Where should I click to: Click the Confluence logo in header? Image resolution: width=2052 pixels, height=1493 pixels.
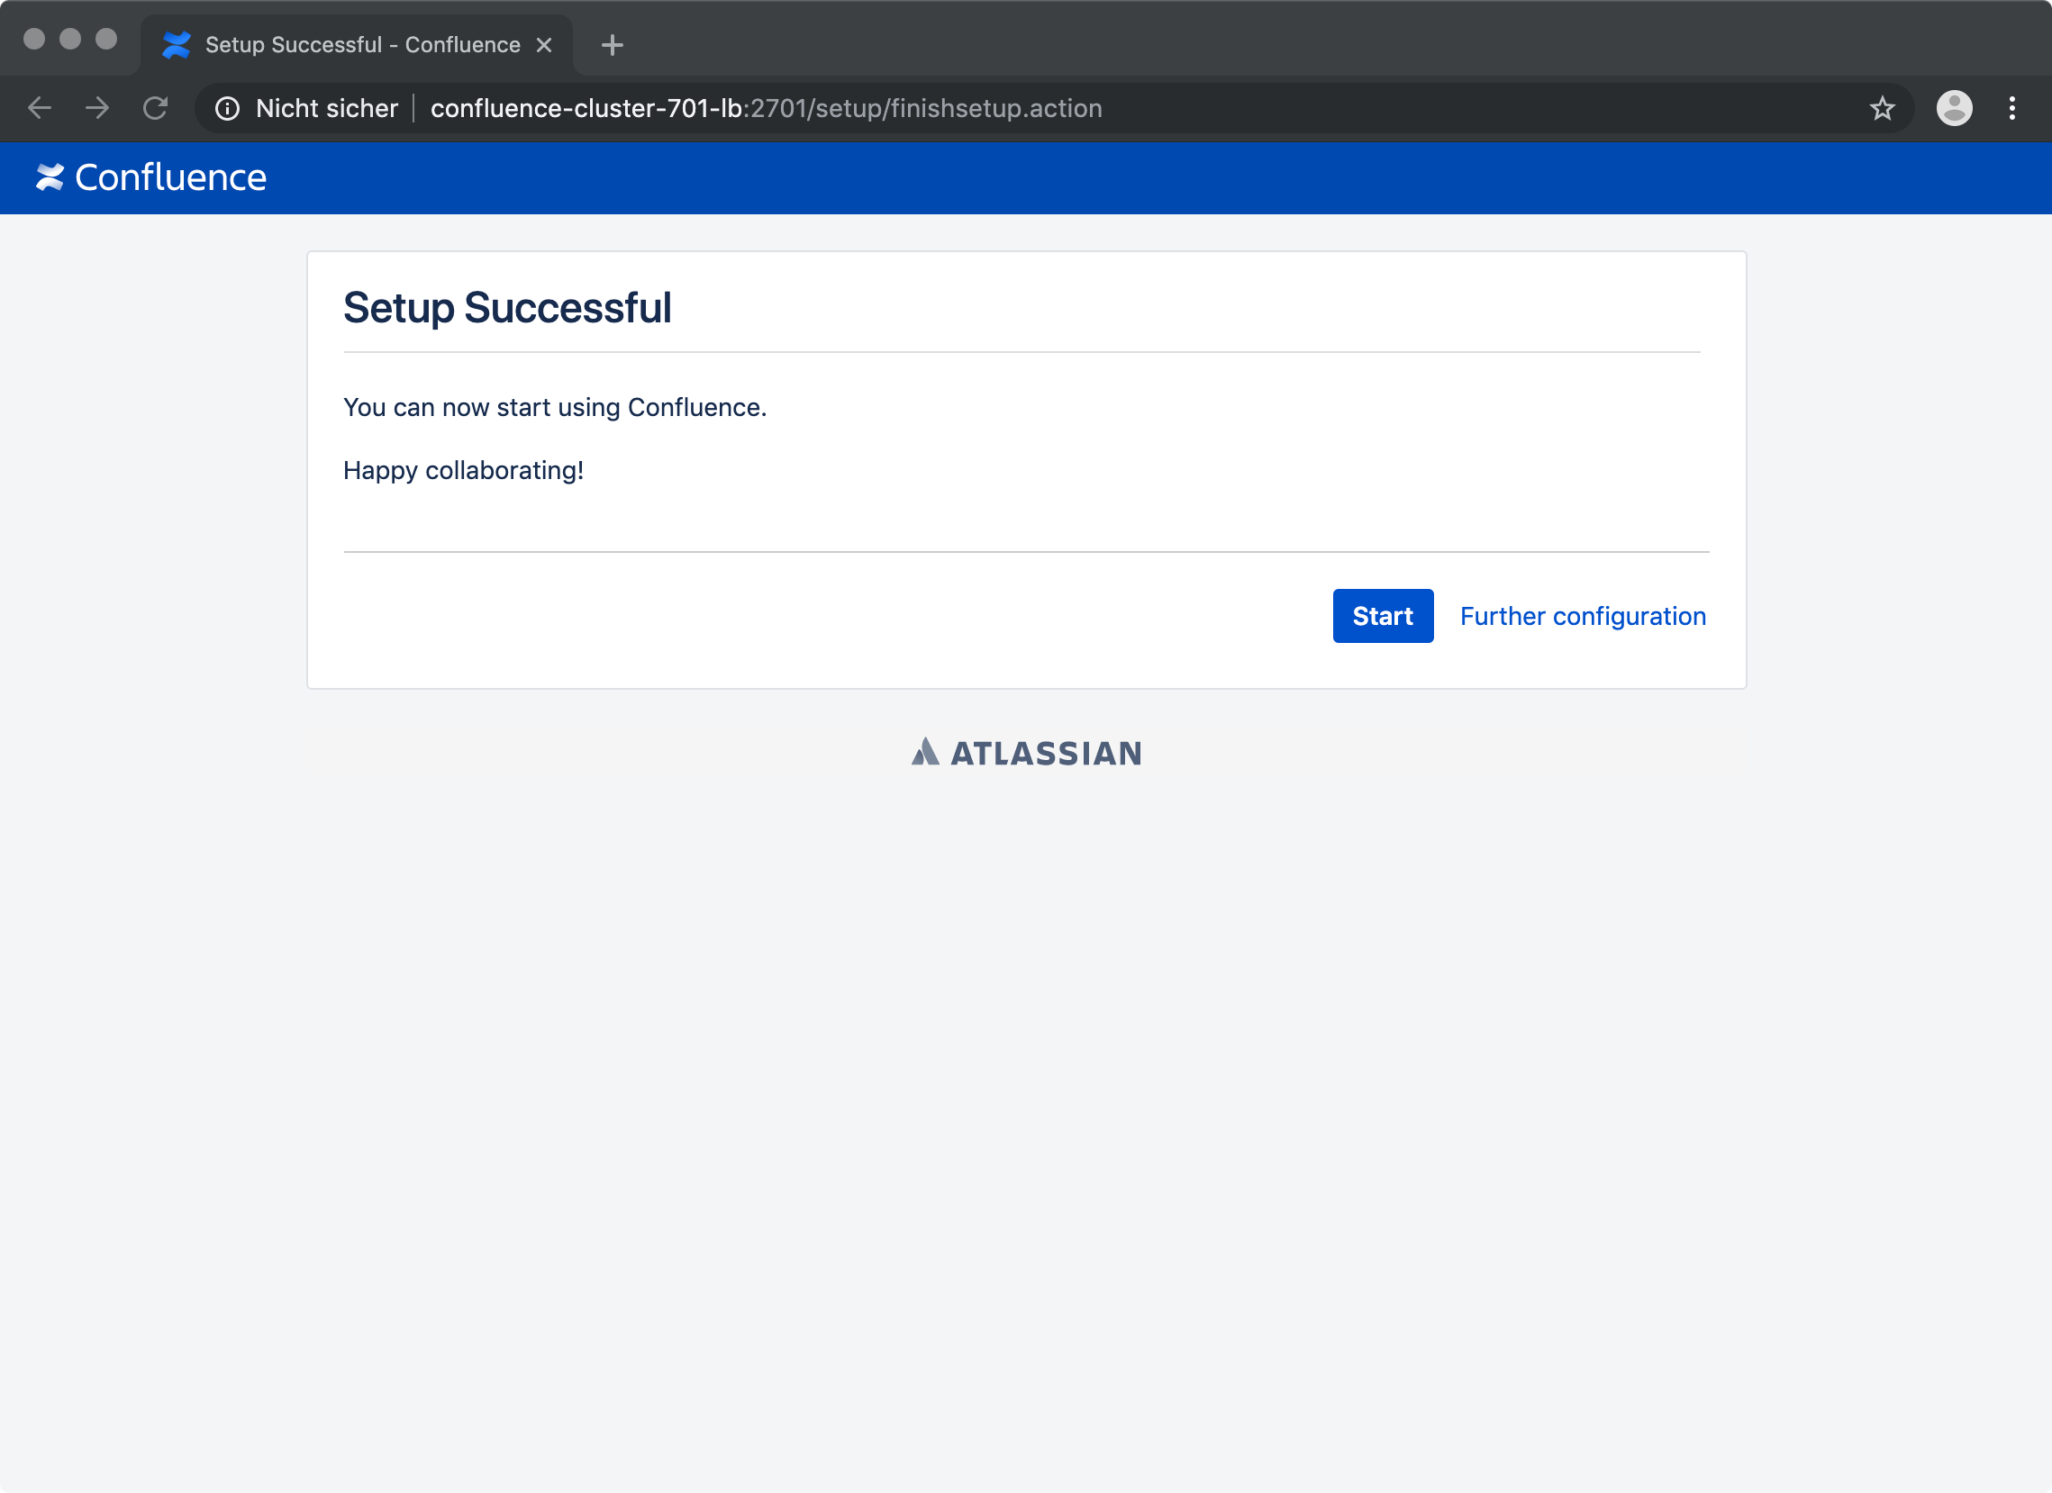click(x=150, y=177)
